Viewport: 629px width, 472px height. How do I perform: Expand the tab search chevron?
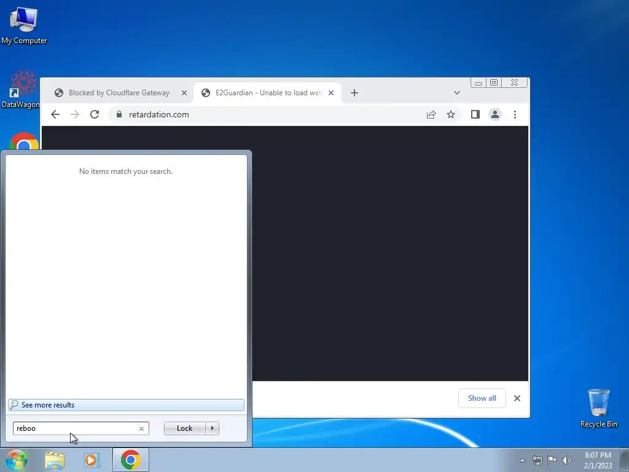pyautogui.click(x=456, y=93)
